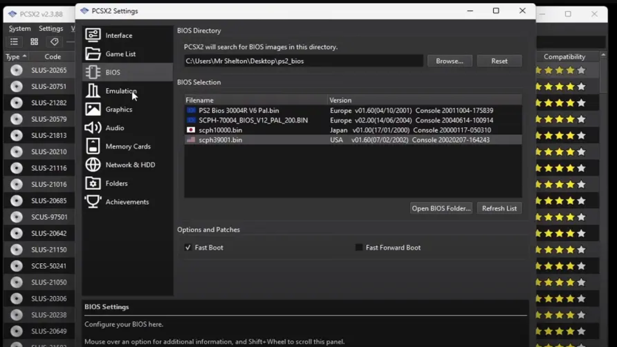This screenshot has width=617, height=347.
Task: Open Network & HDD globe icon
Action: tap(93, 165)
